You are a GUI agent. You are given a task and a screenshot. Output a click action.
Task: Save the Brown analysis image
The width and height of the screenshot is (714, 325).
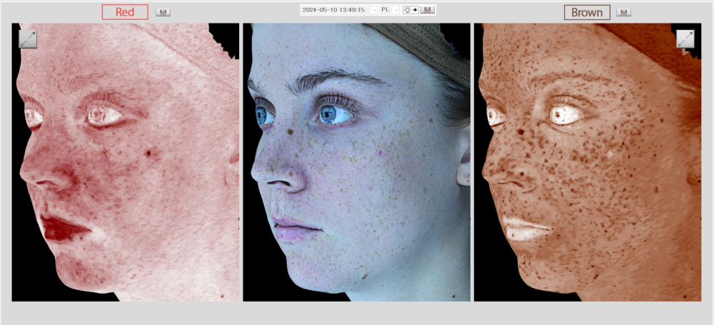pyautogui.click(x=623, y=12)
